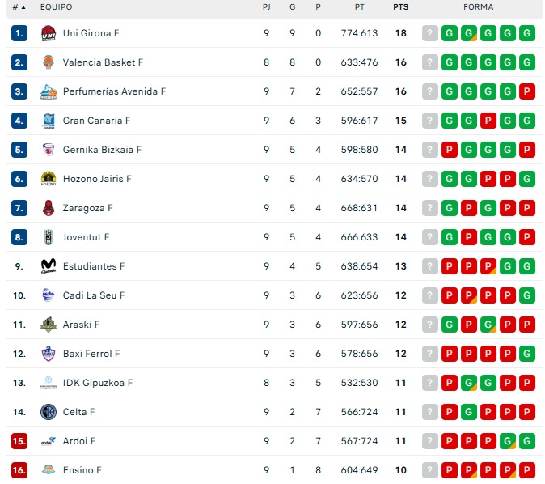545x484 pixels.
Task: Open the Baxi Ferrol F team link
Action: click(x=91, y=354)
